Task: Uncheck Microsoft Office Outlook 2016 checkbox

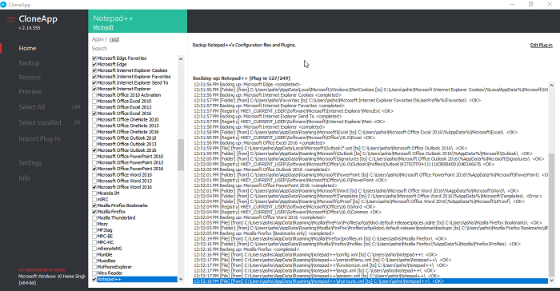Action: tap(94, 150)
